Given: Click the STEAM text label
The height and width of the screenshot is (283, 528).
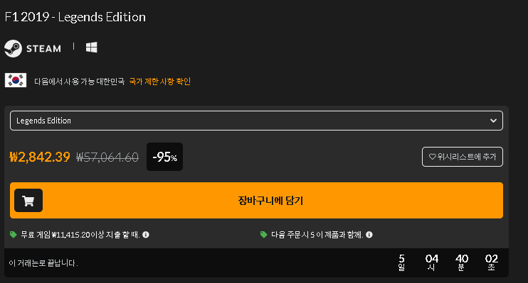Looking at the screenshot, I should tap(44, 49).
